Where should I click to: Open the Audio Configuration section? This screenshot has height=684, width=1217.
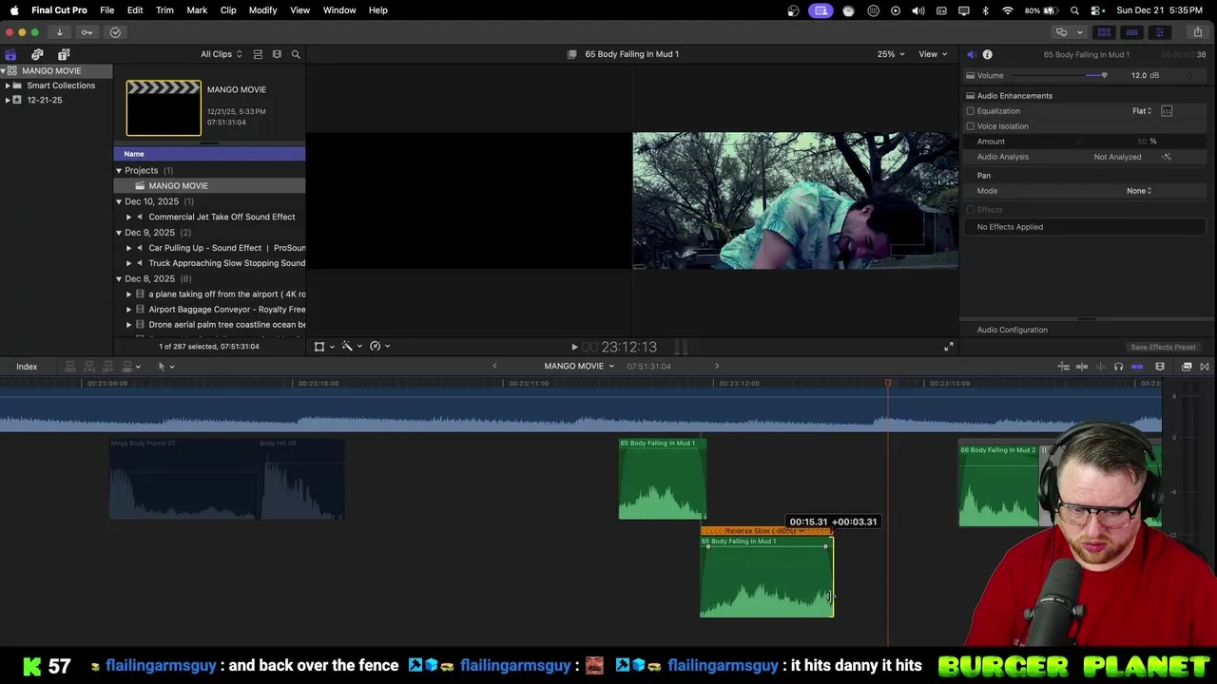(1013, 330)
